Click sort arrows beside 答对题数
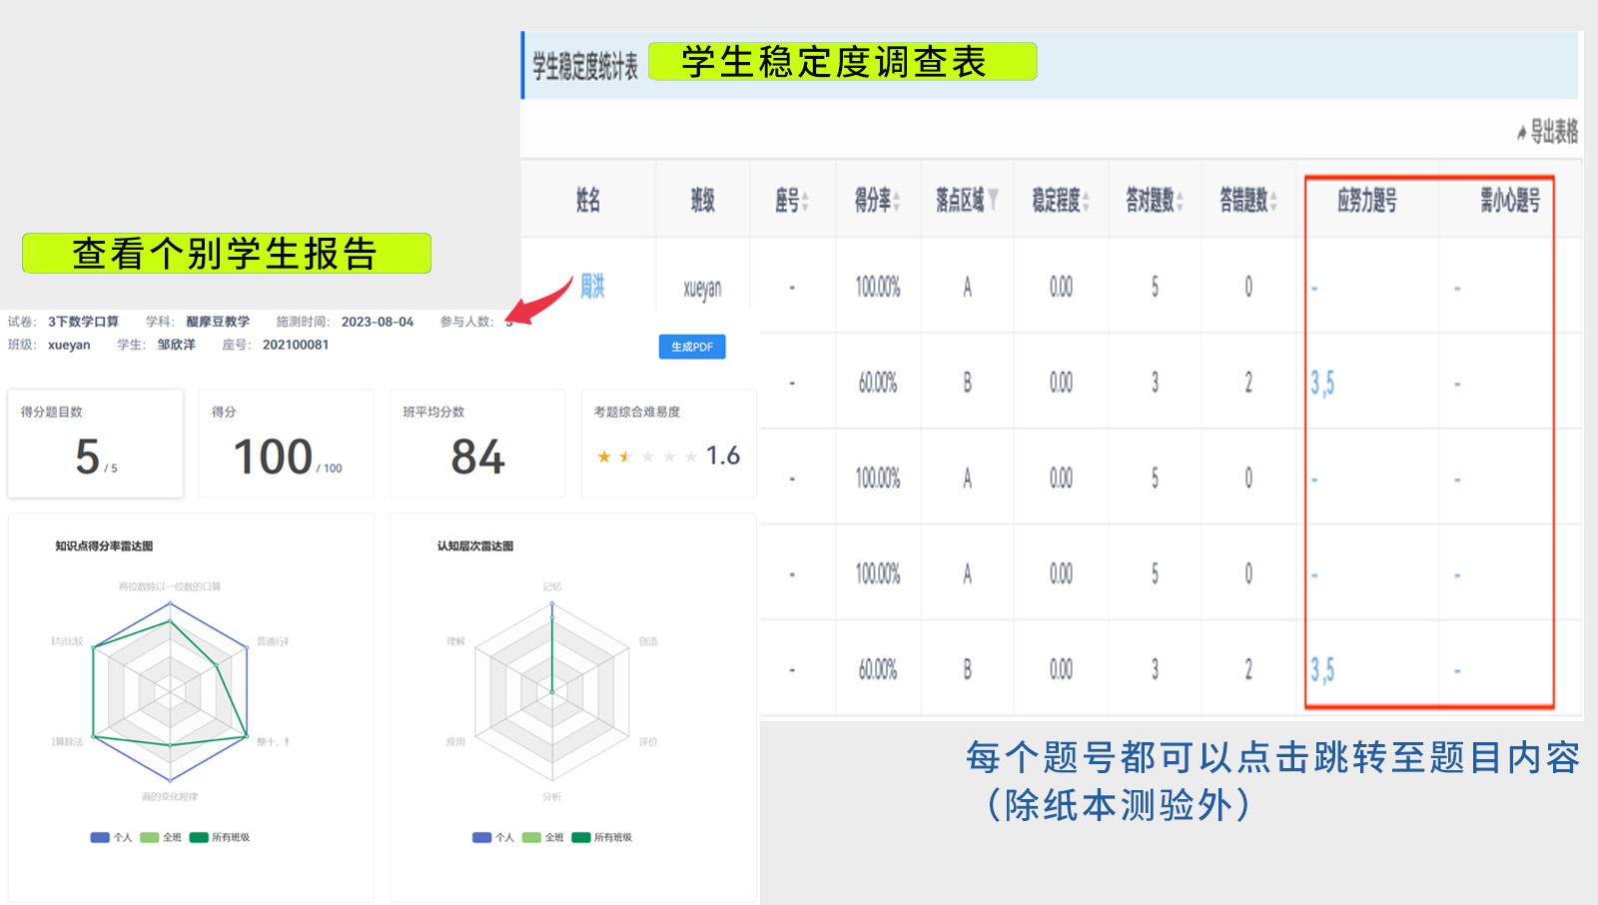The height and width of the screenshot is (905, 1598). coord(1180,202)
